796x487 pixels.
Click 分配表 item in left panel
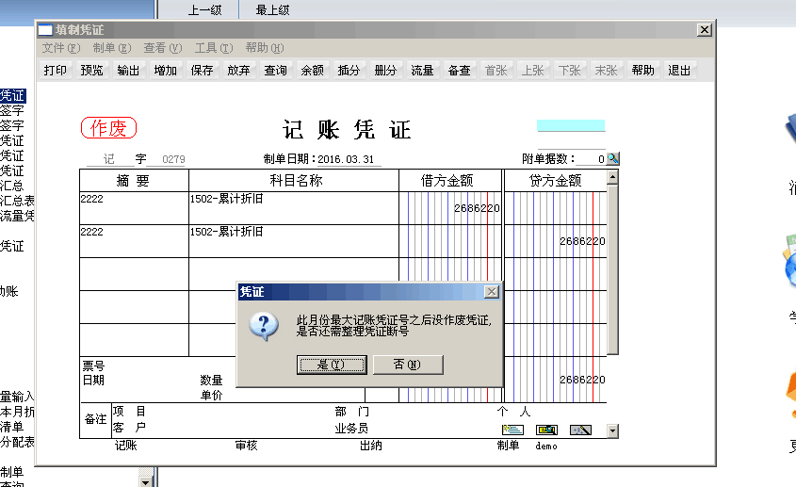pos(17,443)
